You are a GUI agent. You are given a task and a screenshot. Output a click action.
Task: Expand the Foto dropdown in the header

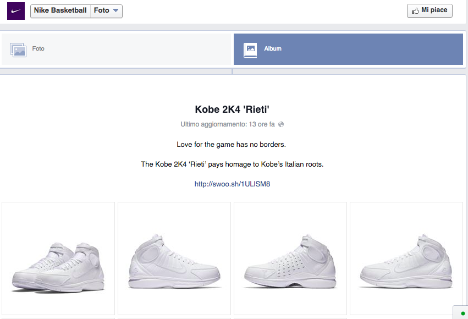pyautogui.click(x=106, y=11)
